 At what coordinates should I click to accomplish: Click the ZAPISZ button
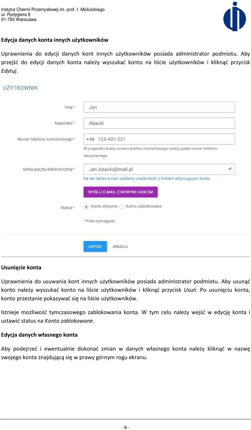coord(95,246)
